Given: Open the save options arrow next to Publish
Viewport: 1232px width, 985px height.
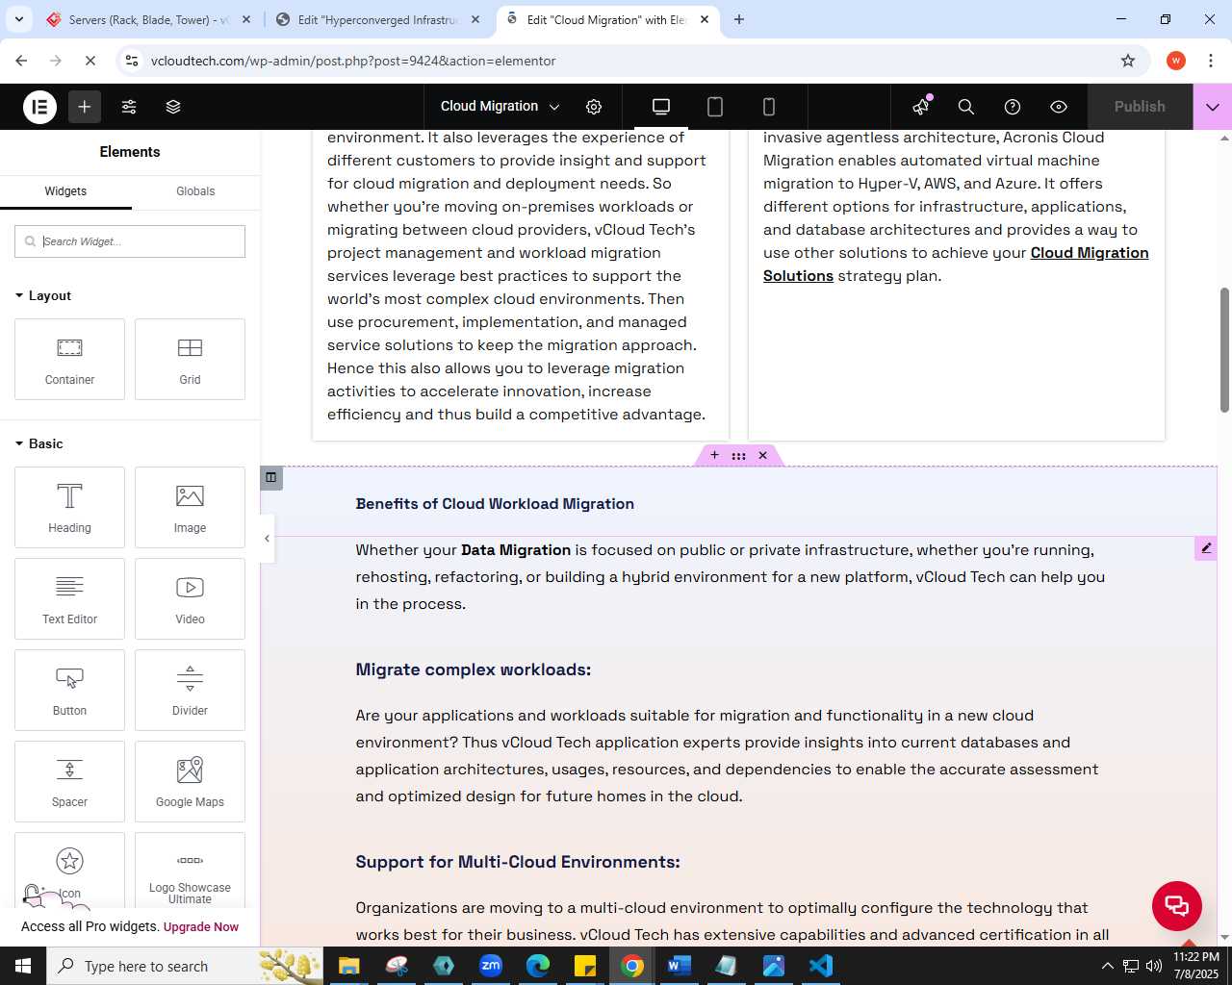Looking at the screenshot, I should coord(1213,107).
